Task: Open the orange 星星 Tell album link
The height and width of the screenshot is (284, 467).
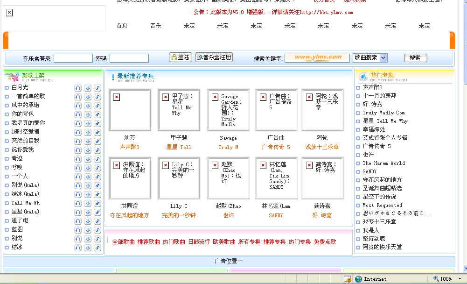Action: coord(179,147)
